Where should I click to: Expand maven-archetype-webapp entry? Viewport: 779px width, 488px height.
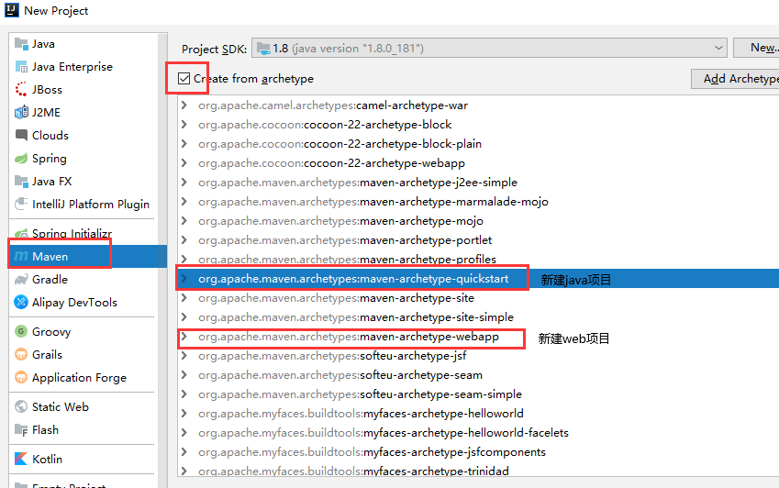pyautogui.click(x=184, y=337)
